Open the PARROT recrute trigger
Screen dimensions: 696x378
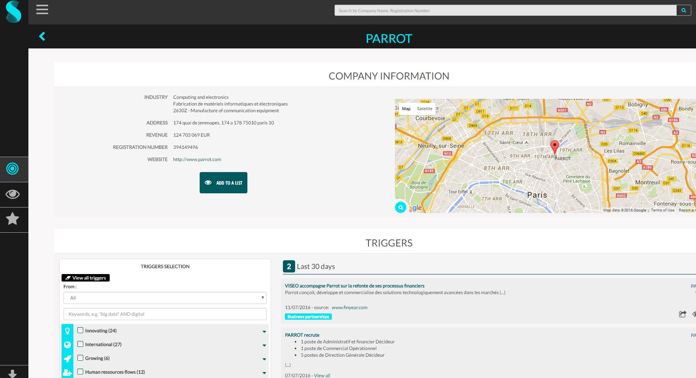tap(302, 335)
